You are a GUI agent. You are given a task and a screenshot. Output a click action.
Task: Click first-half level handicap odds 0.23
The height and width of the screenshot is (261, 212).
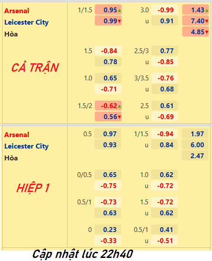(x=108, y=229)
